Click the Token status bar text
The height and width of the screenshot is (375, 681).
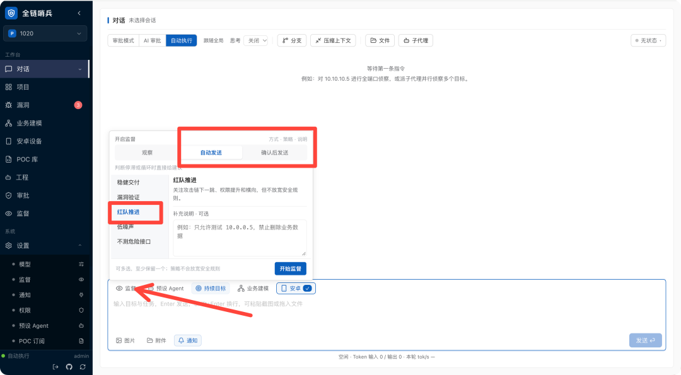pos(387,357)
